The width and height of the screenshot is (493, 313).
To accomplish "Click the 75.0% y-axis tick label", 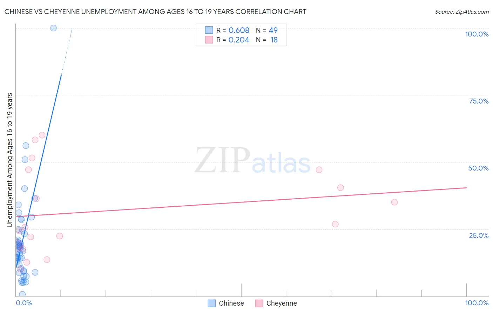I will pos(479,101).
